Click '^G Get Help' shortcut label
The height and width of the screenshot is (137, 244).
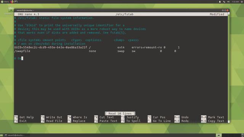pos(24,117)
